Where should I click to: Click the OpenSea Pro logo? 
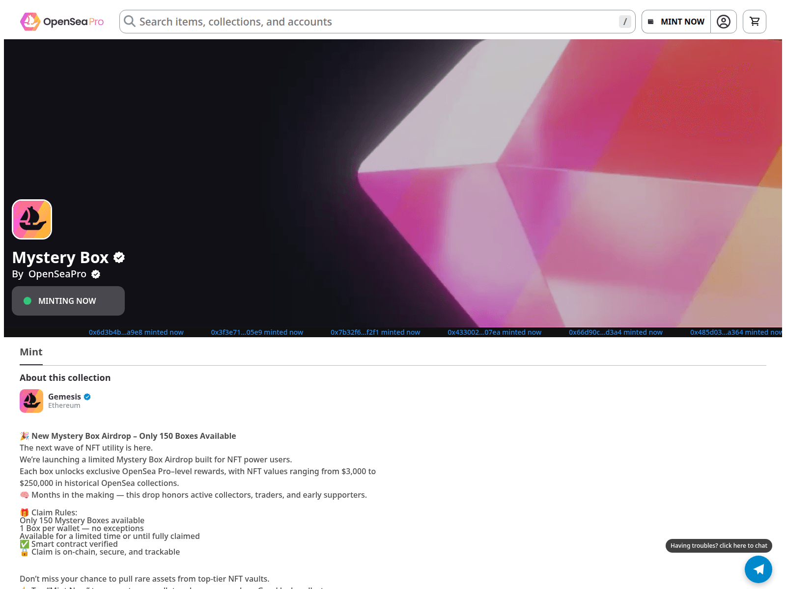coord(62,22)
